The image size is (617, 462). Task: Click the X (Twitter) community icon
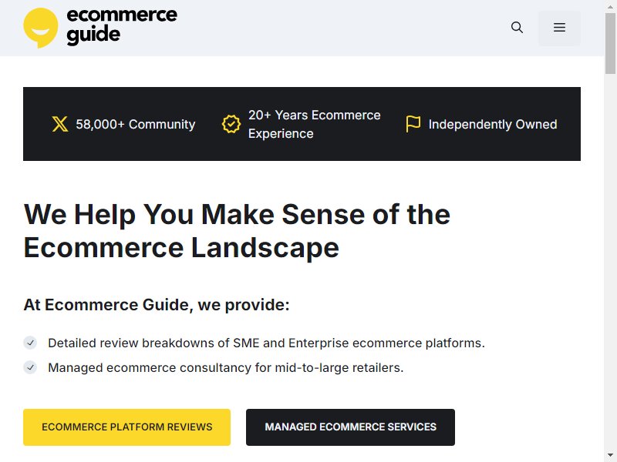click(x=60, y=124)
